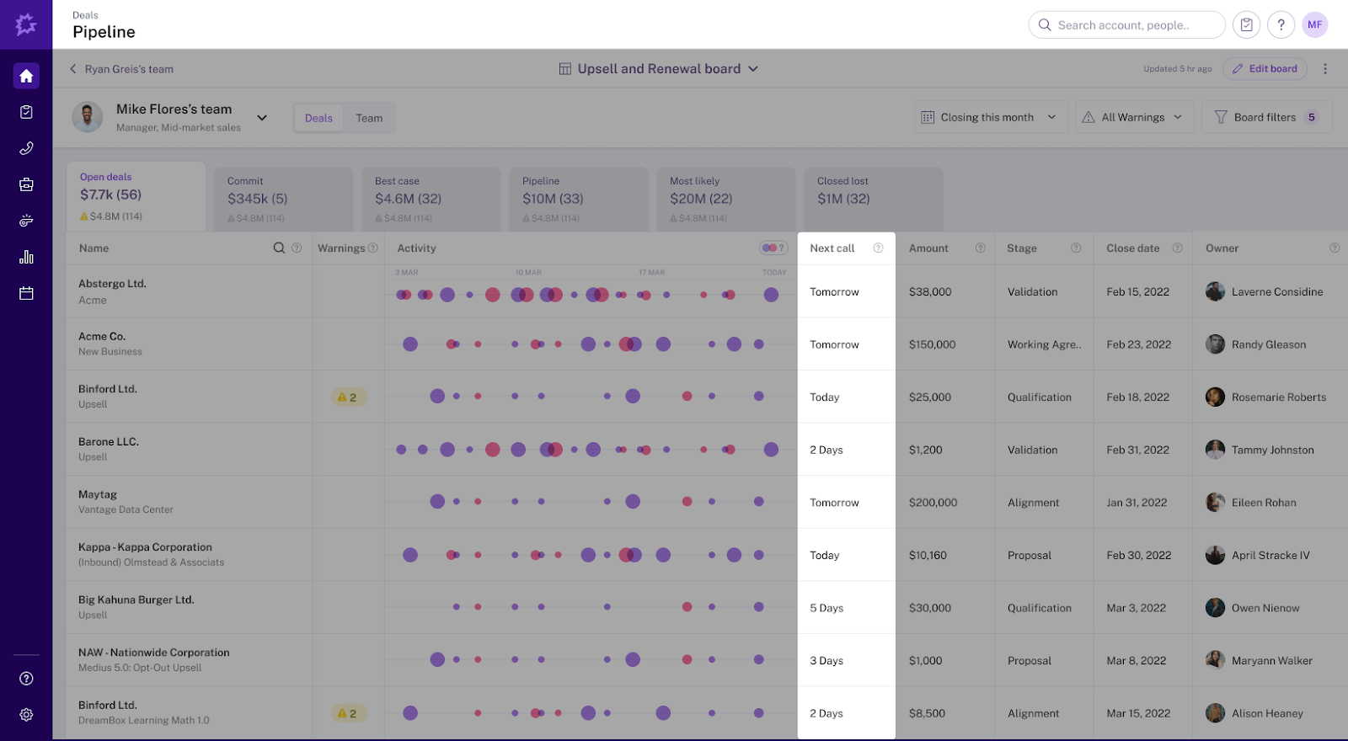The height and width of the screenshot is (741, 1348).
Task: Toggle the Activity column color switch
Action: click(x=769, y=248)
